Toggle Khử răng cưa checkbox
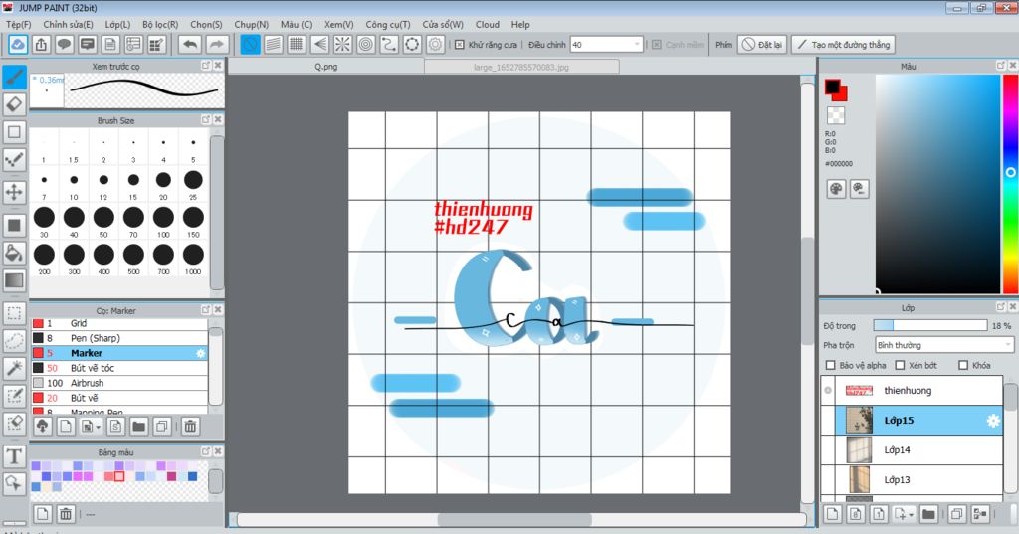1019x534 pixels. tap(460, 44)
